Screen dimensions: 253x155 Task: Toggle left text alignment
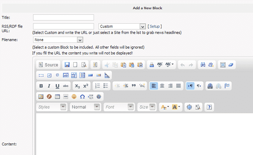tap(154, 86)
